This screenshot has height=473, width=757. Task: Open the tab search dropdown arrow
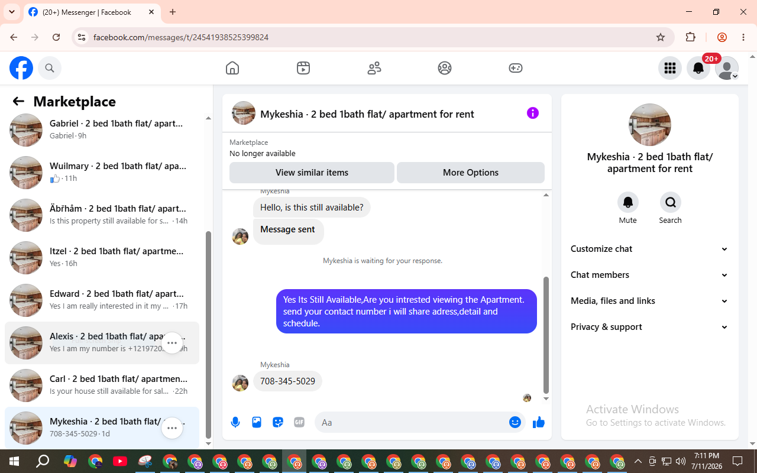point(11,12)
